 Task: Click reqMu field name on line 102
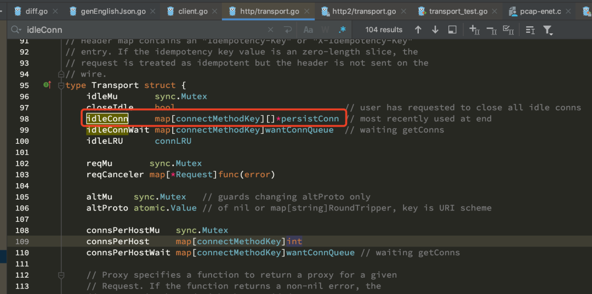[x=99, y=164]
